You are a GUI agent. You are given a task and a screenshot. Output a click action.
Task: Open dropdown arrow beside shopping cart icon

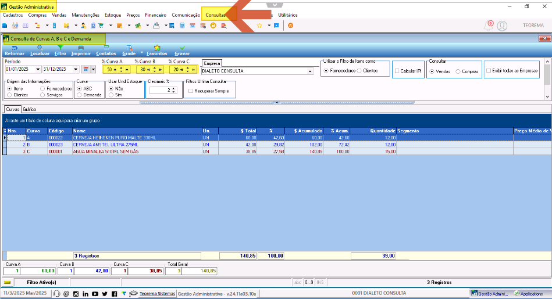[x=111, y=26]
